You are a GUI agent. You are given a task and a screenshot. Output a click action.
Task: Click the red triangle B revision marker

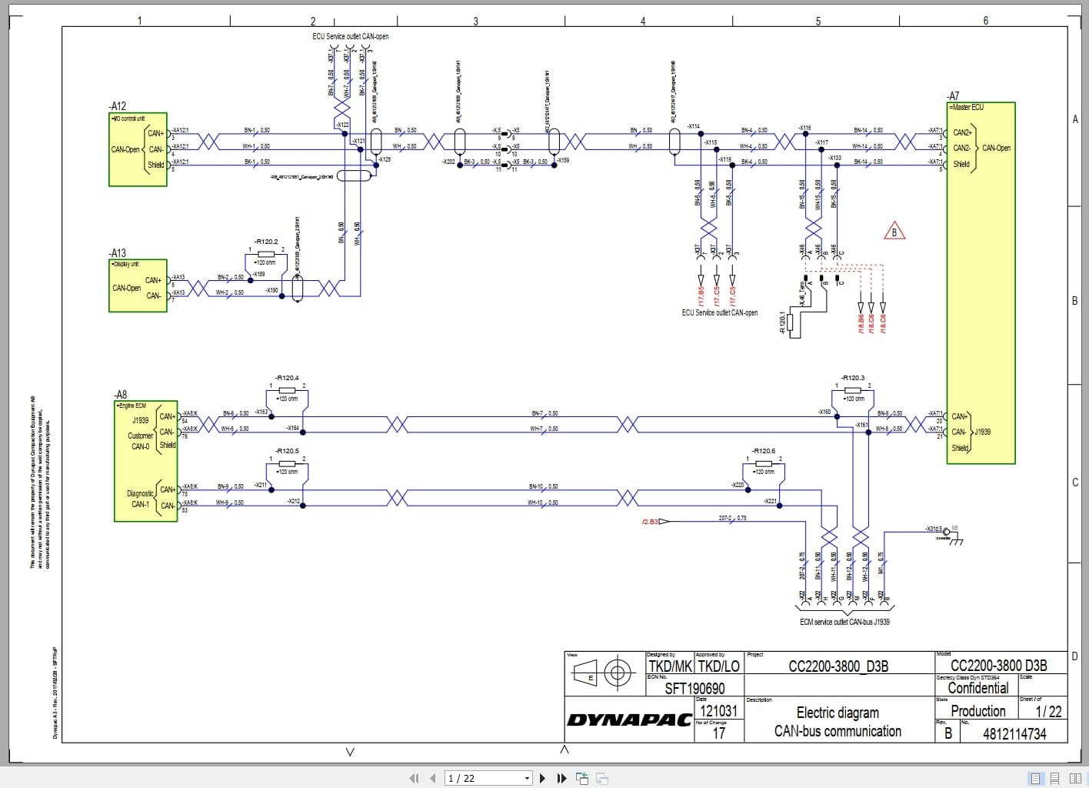coord(894,231)
